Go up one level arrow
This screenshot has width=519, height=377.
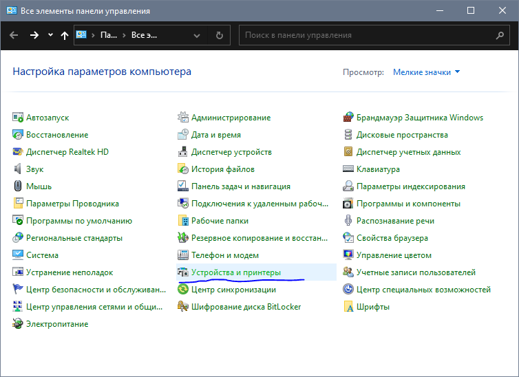click(65, 35)
